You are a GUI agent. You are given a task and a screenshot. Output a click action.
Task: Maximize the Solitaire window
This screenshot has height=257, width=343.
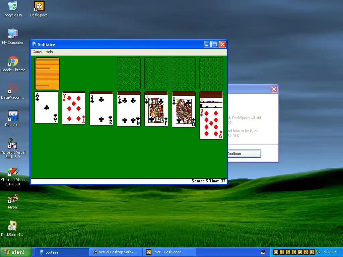coord(215,45)
